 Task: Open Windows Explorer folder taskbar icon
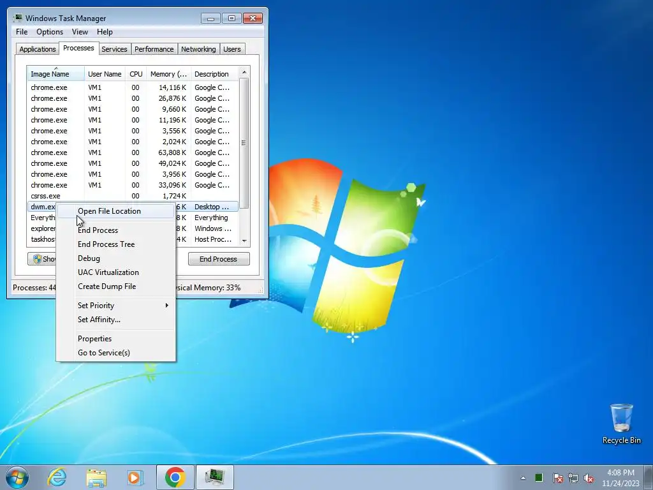[96, 477]
